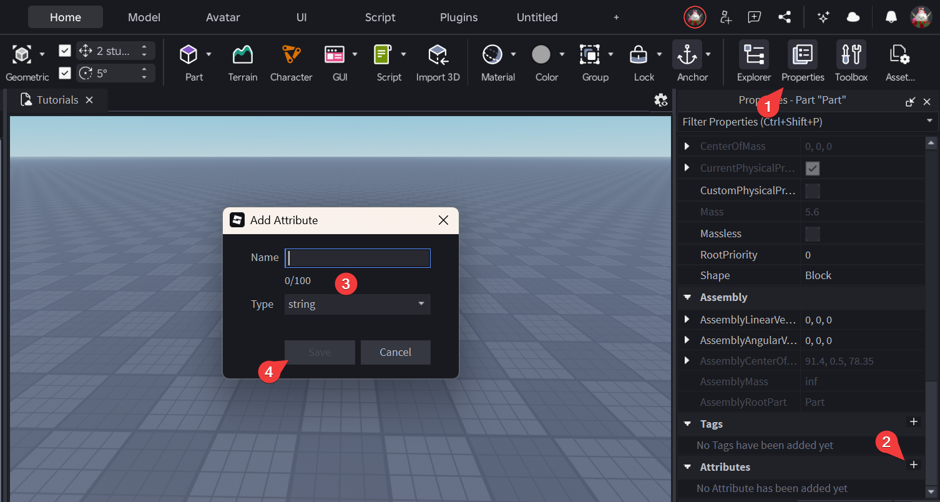Open the notifications bell
Image resolution: width=940 pixels, height=502 pixels.
891,17
